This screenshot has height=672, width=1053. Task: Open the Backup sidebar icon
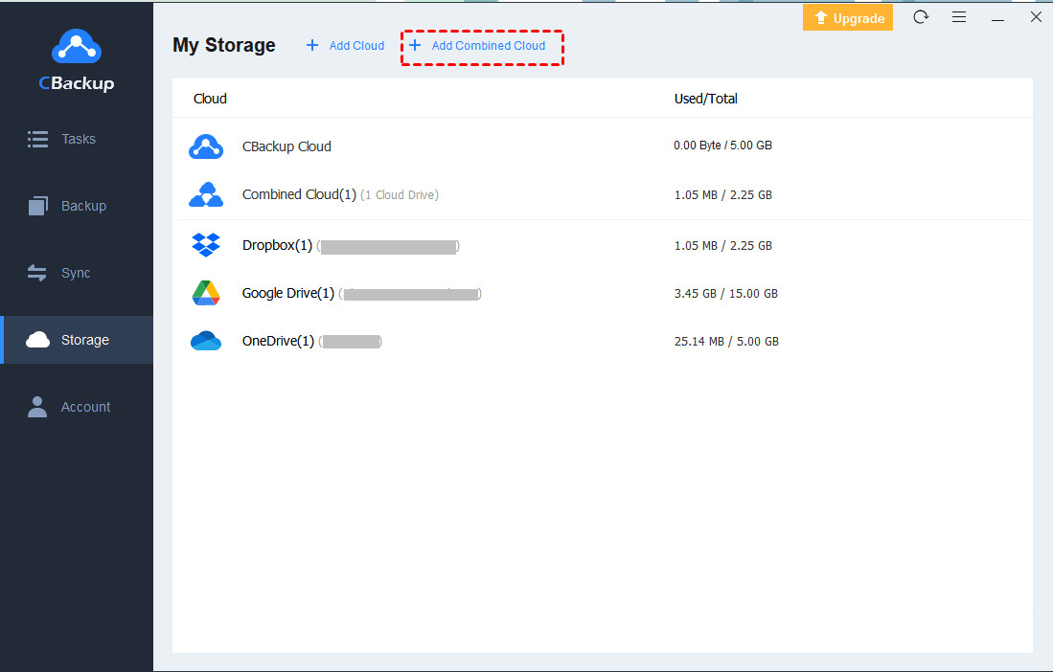coord(38,206)
